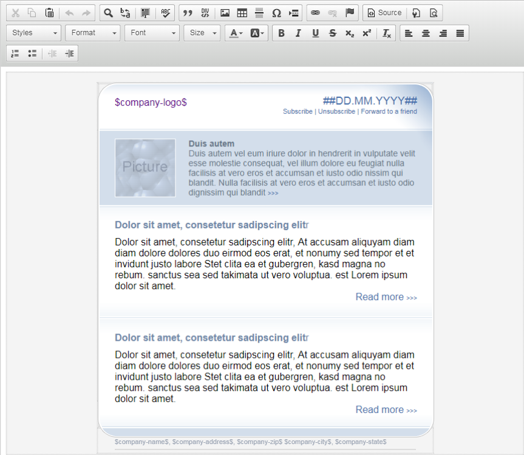Toggle superscript formatting
The image size is (524, 455).
[367, 33]
